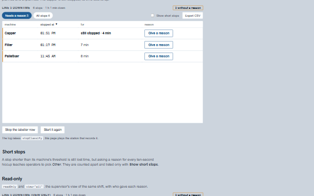314x196 pixels.
Task: Click the Export CSV button
Action: pyautogui.click(x=193, y=16)
